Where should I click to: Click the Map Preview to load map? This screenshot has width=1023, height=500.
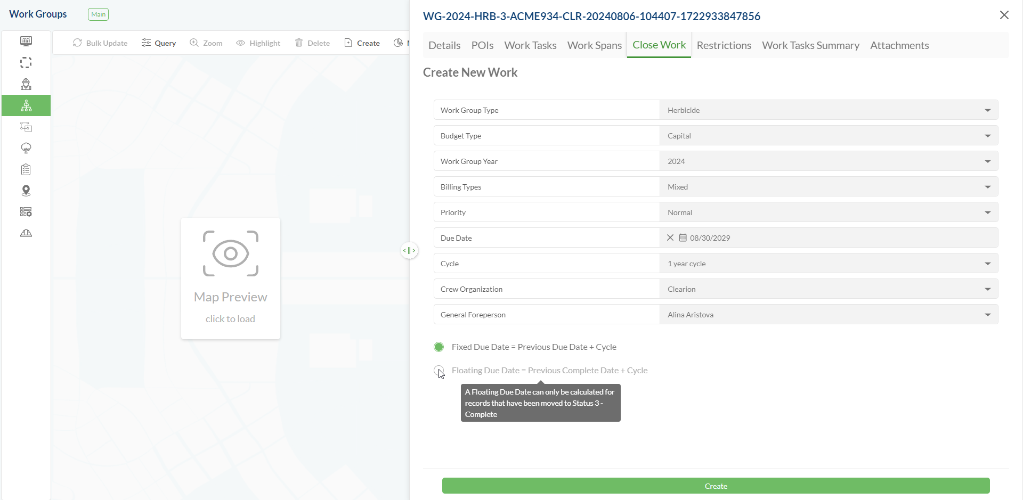click(231, 278)
